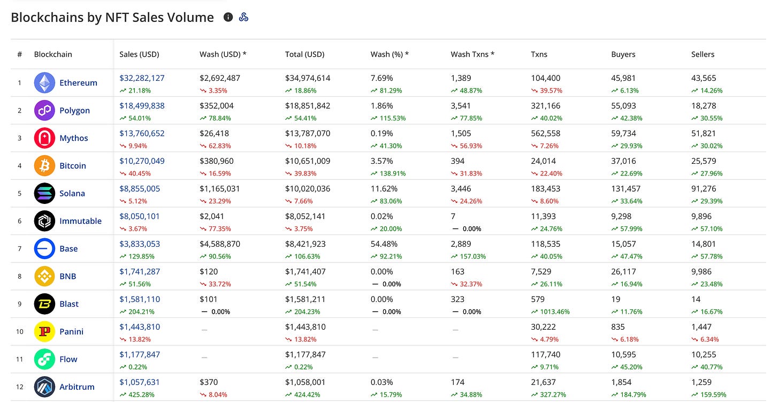Sort by the Sellers column header
Viewport: 779px width, 402px height.
702,54
